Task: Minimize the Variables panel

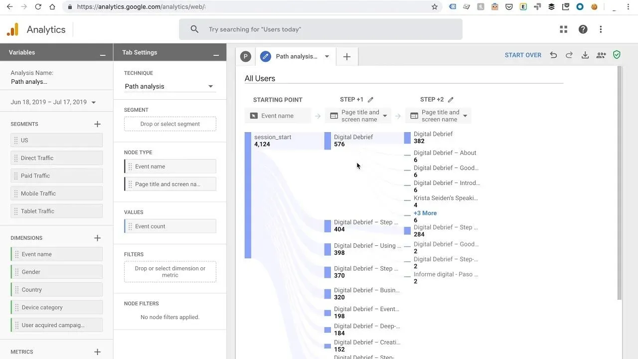Action: point(103,55)
